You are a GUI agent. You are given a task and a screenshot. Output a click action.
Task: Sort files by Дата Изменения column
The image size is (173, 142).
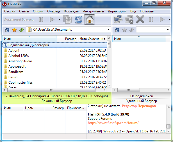[92, 39]
